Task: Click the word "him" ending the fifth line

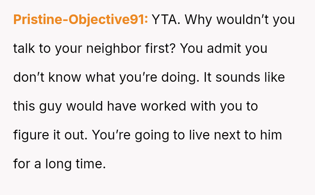Action: 271,135
